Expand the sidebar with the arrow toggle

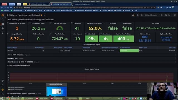tap(5, 17)
